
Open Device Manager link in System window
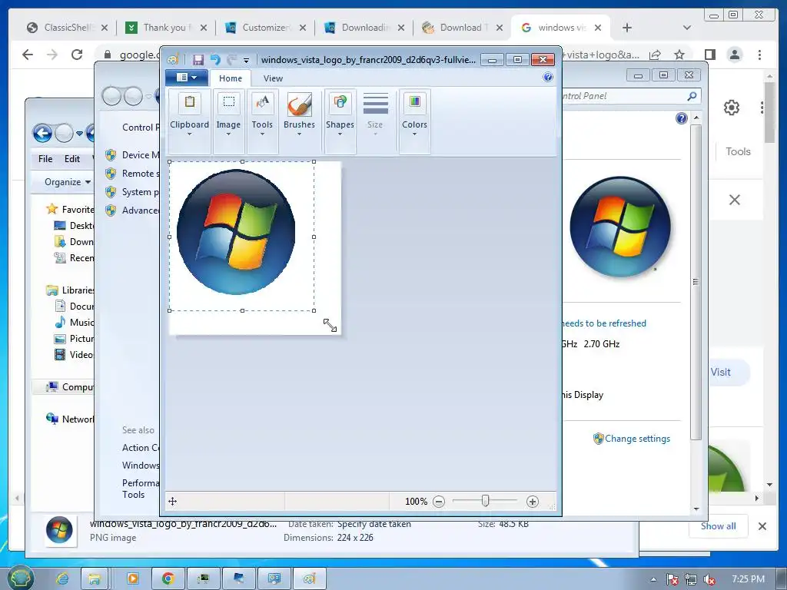pyautogui.click(x=141, y=155)
